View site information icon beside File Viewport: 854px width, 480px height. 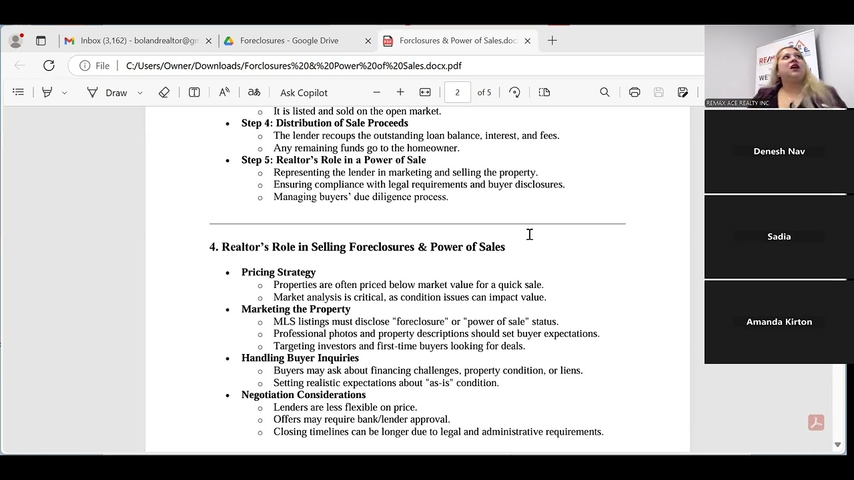85,65
